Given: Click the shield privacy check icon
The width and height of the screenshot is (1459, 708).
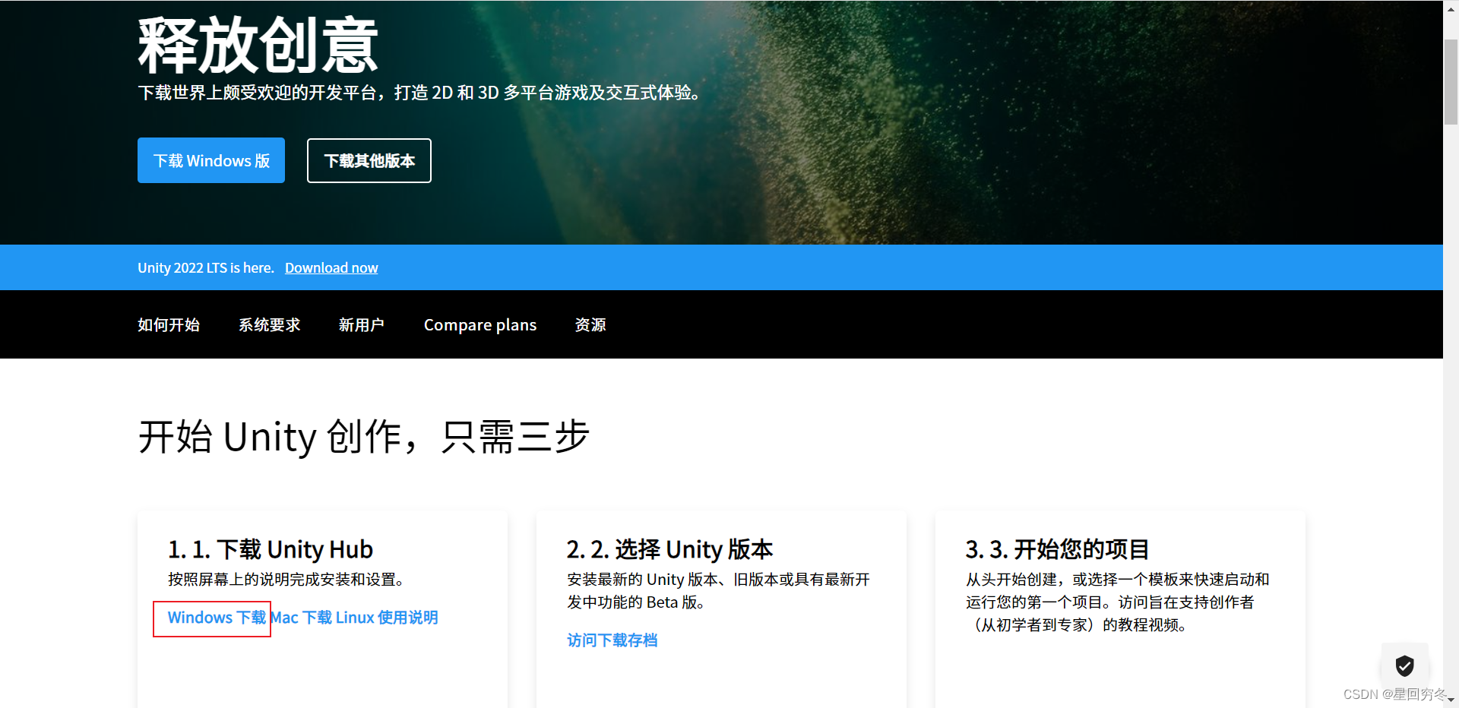Looking at the screenshot, I should (x=1405, y=666).
